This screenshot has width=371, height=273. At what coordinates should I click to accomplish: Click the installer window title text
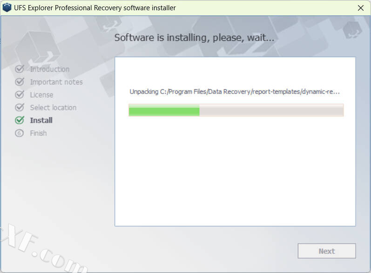click(x=95, y=8)
